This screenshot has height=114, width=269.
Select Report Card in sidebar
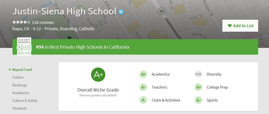tap(22, 70)
